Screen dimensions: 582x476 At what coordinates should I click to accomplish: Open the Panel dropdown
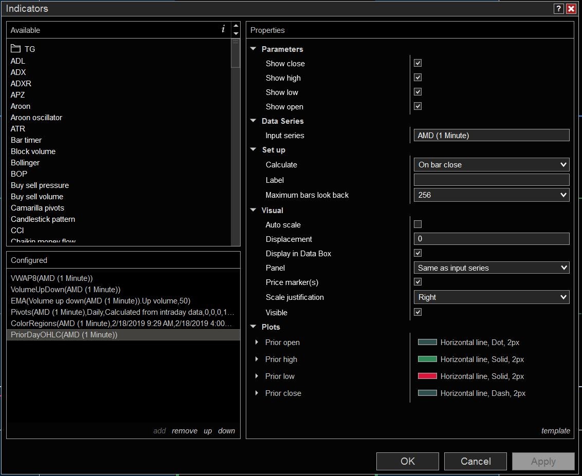pyautogui.click(x=492, y=268)
